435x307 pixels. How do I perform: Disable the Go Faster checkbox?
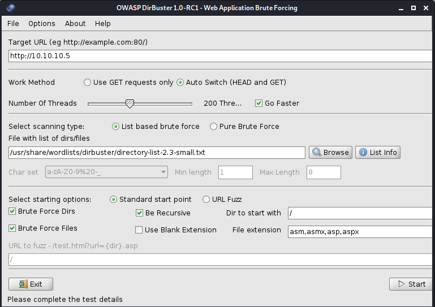tap(259, 103)
